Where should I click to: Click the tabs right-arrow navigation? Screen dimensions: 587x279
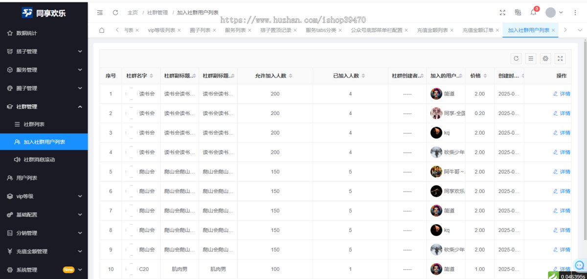click(565, 30)
